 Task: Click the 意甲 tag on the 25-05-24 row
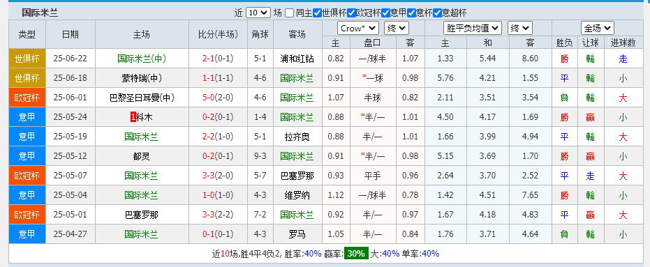pos(27,117)
